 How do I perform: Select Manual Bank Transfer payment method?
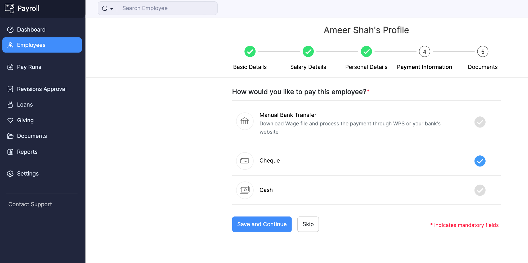480,122
